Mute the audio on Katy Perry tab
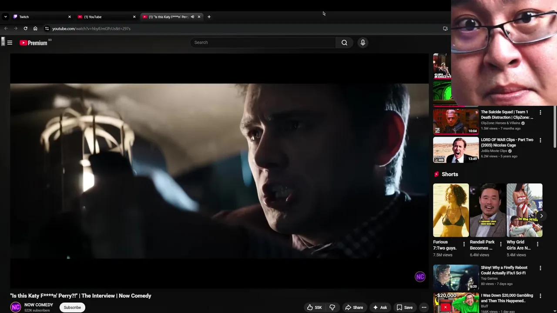Screen dimensions: 557x313 192,17
